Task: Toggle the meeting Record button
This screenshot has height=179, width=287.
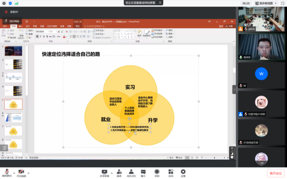Action: tap(157, 173)
